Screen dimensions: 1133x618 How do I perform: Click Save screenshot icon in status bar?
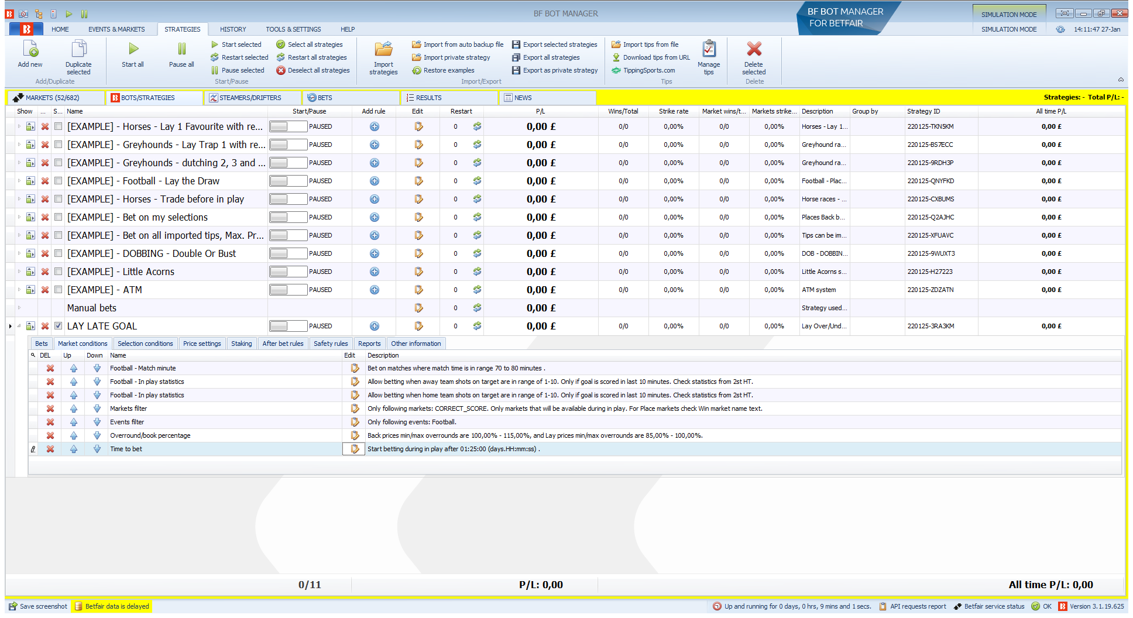tap(13, 606)
